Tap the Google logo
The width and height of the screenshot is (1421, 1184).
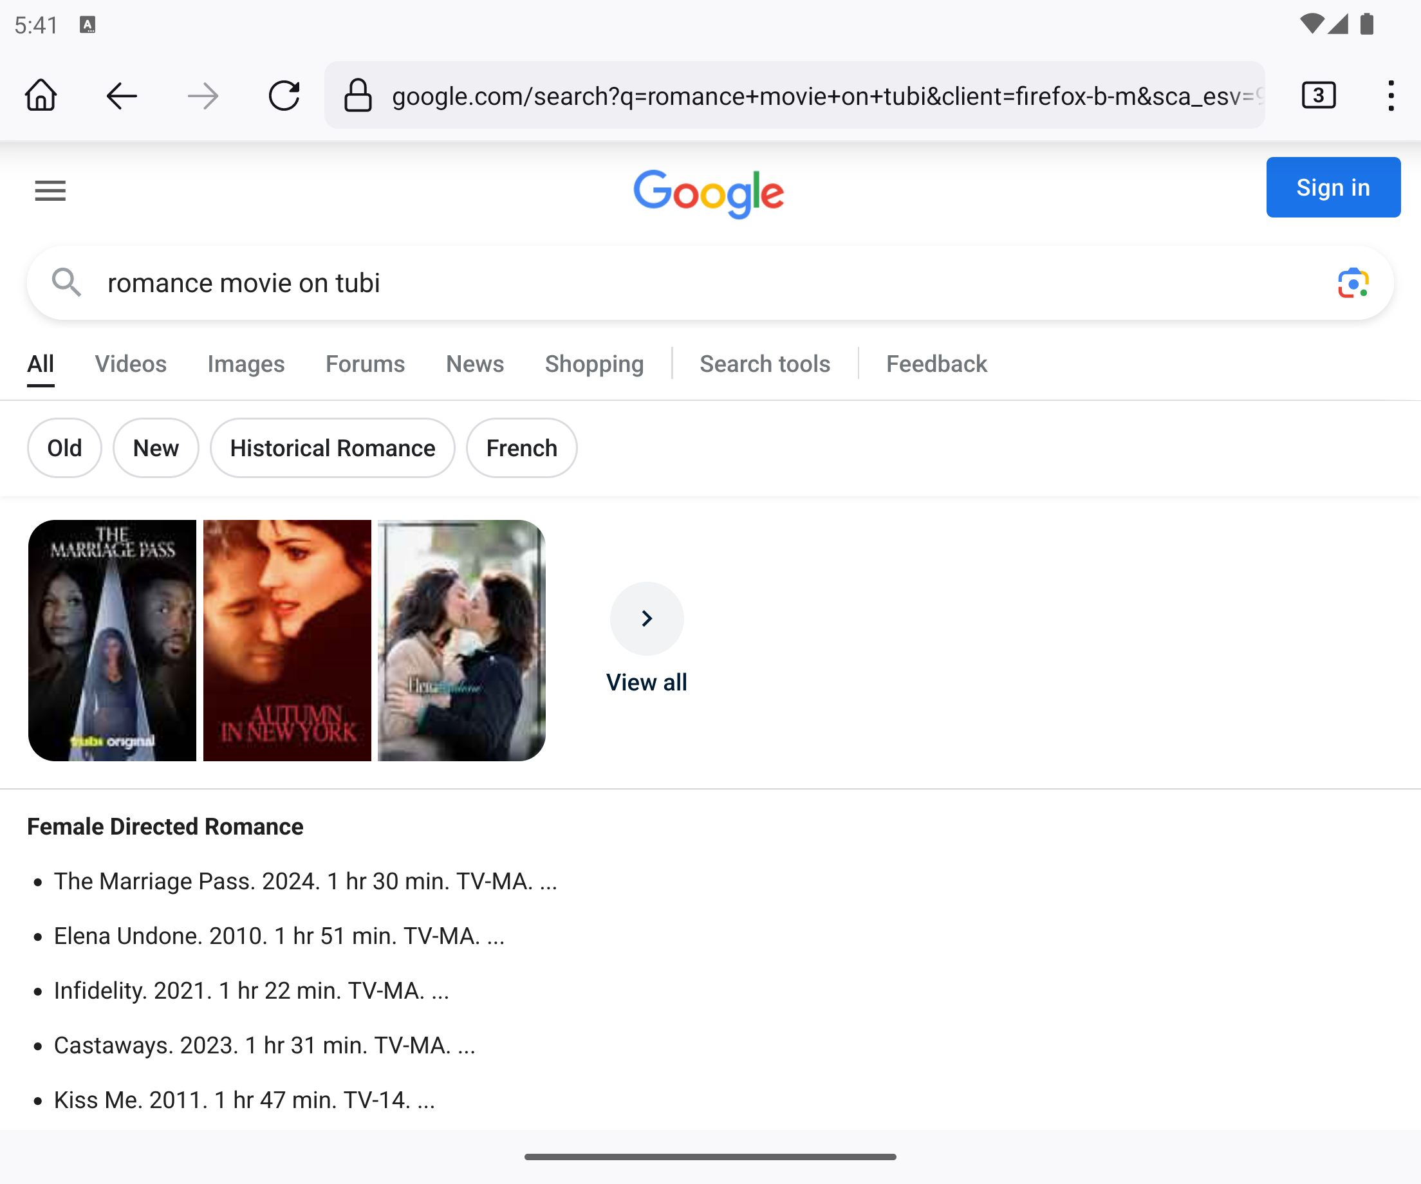709,194
